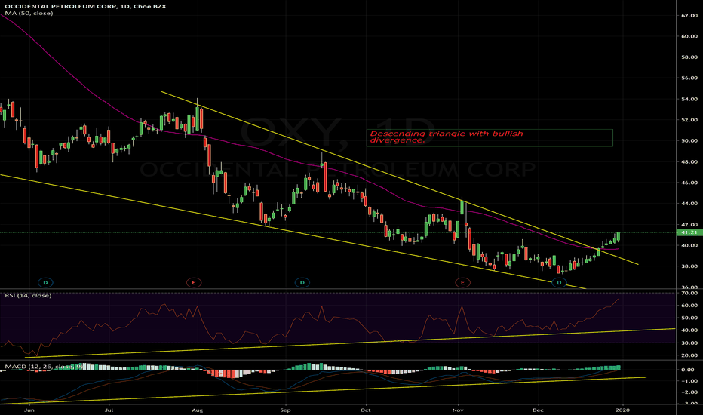Click the Dec label on time axis
703x415 pixels.
[538, 410]
